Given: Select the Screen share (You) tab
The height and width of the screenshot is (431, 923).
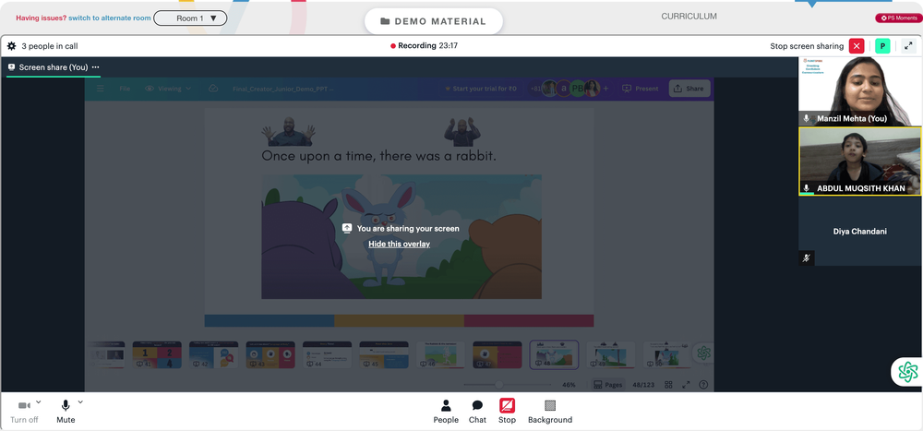Looking at the screenshot, I should click(53, 67).
